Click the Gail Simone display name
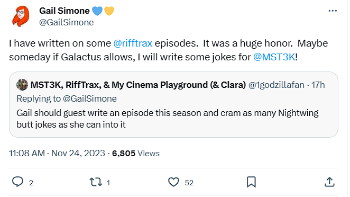Screen dimensions: 350x197 coord(65,11)
